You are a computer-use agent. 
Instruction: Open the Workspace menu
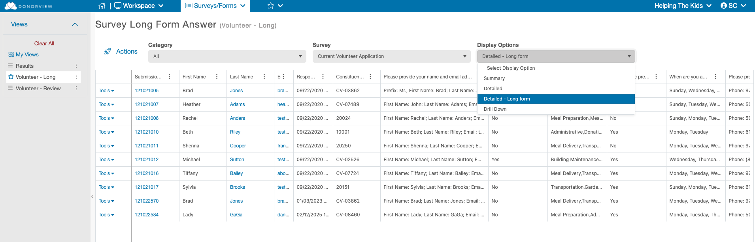point(139,6)
